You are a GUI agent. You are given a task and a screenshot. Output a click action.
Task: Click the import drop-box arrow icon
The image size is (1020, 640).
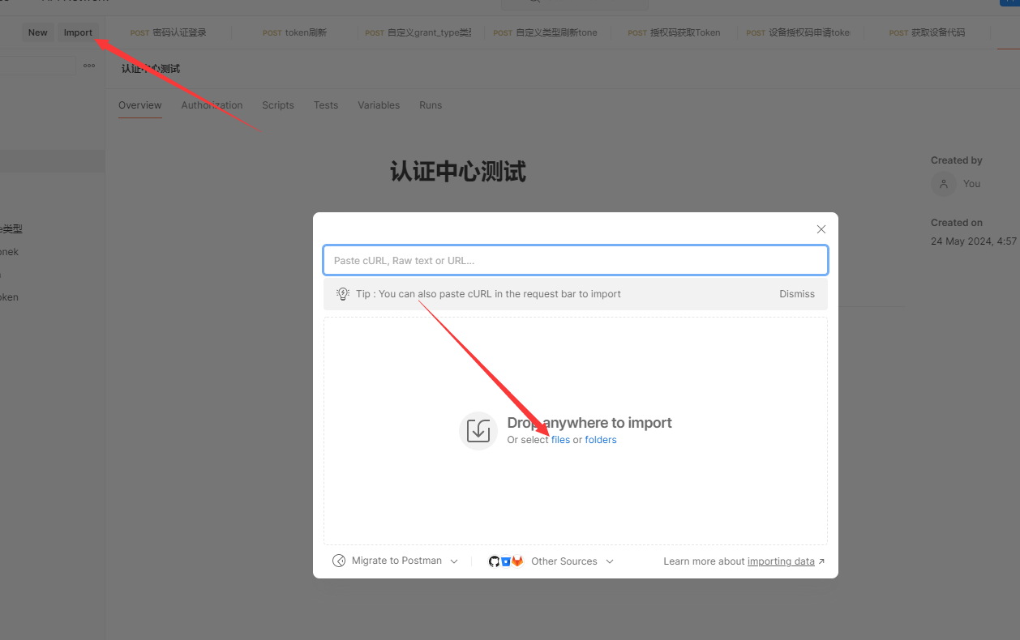coord(478,431)
